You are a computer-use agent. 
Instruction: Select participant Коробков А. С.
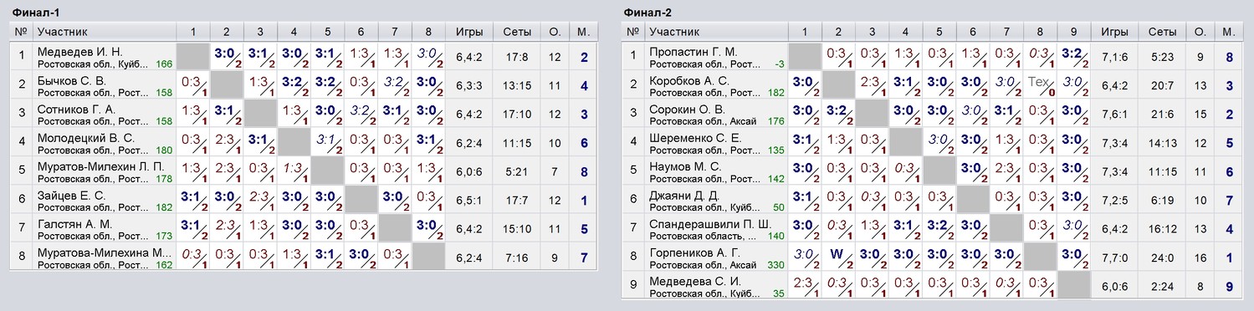[x=689, y=80]
